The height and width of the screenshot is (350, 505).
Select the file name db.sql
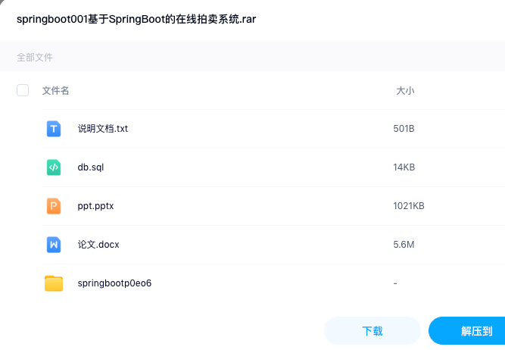[x=91, y=167]
